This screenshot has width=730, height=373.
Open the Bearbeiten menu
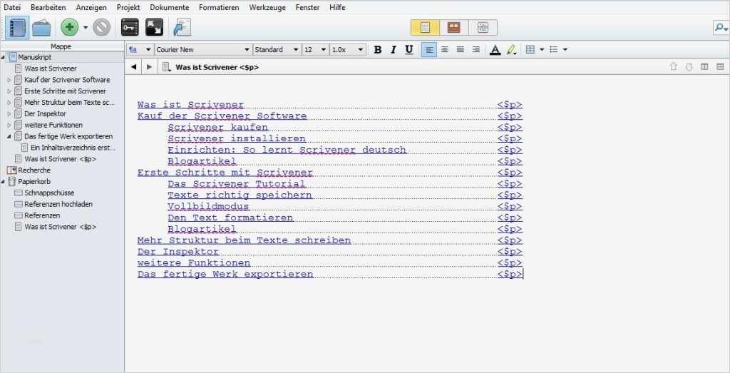coord(48,7)
